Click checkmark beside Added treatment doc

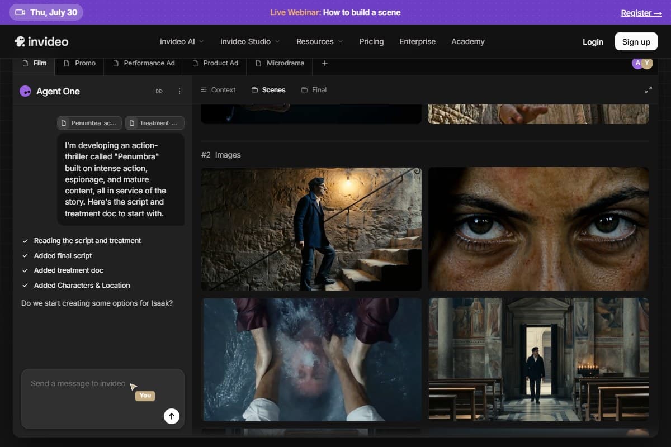tap(25, 270)
